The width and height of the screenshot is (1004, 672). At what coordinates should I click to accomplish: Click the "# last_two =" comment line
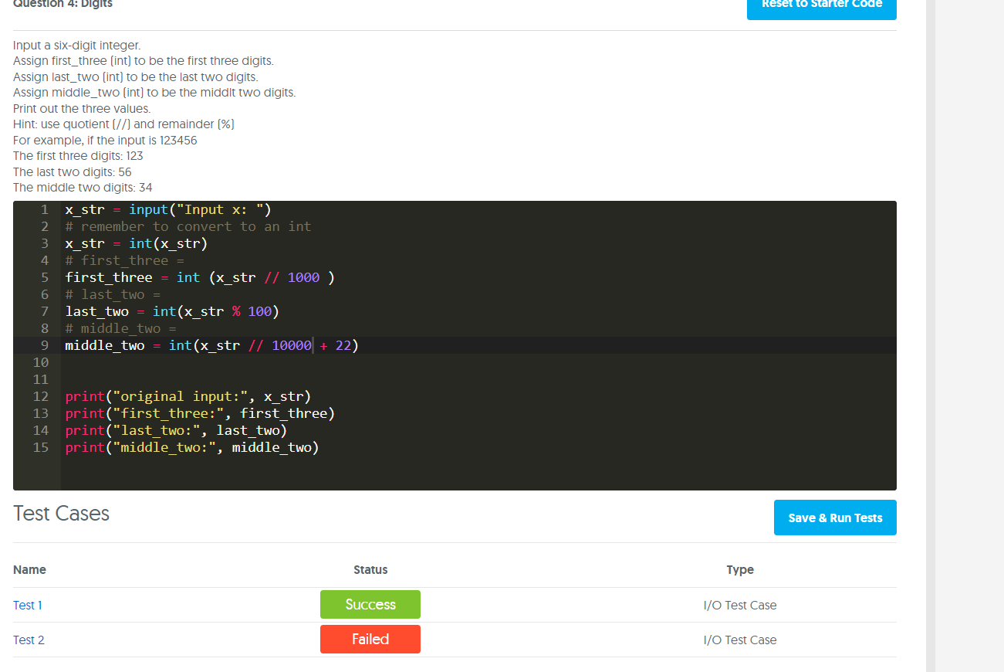[x=113, y=294]
